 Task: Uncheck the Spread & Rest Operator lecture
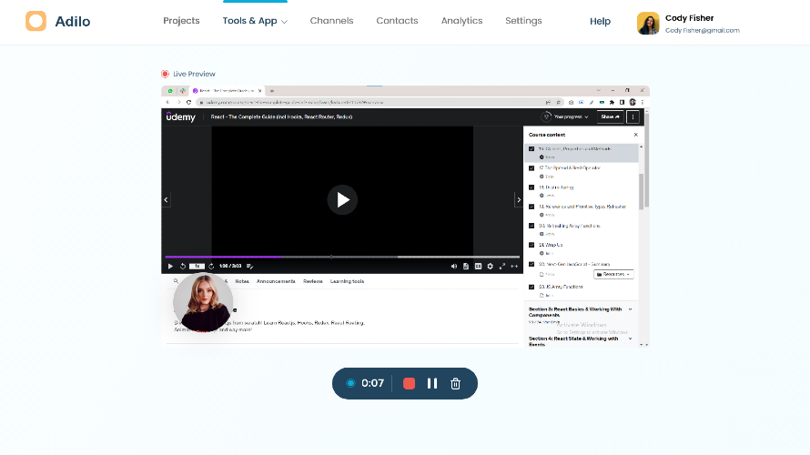[x=532, y=168]
